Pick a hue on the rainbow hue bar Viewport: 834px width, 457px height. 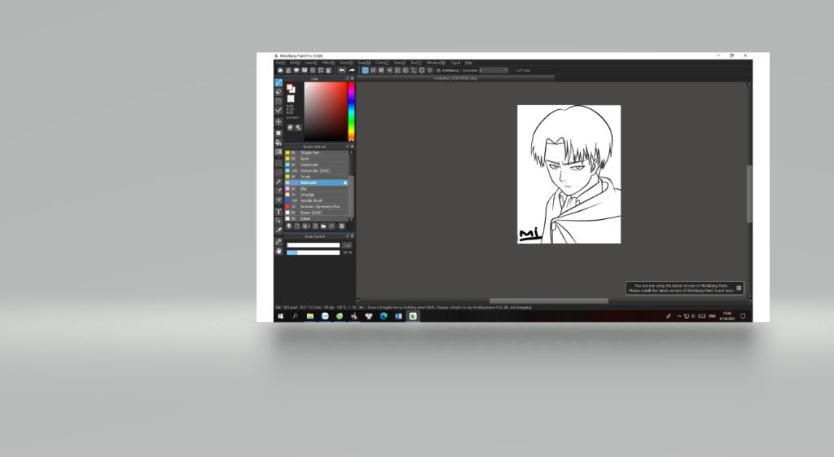coord(351,112)
